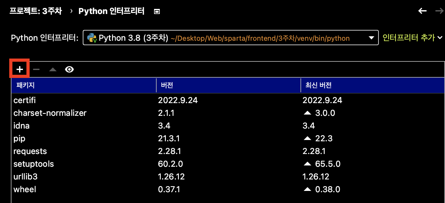Click the 2.1.1 version cell

tap(166, 113)
